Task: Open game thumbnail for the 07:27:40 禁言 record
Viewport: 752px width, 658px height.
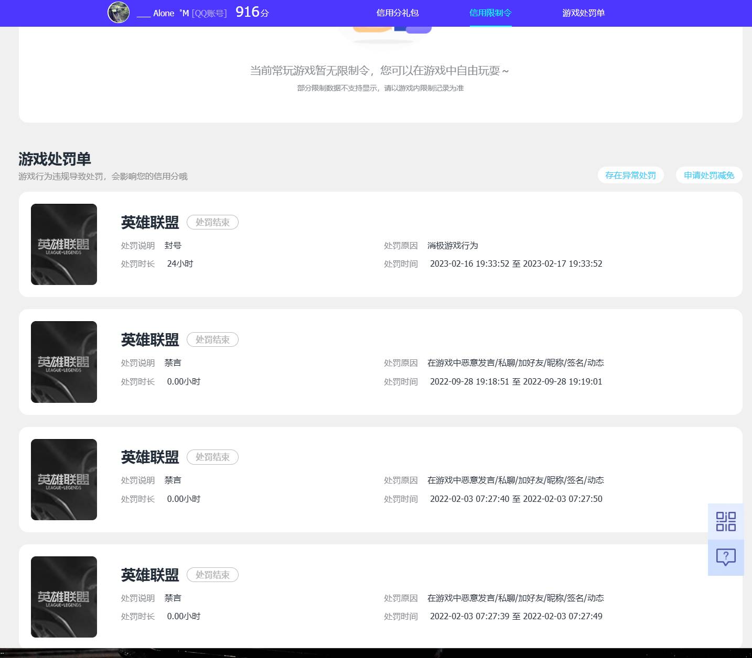Action: pos(64,479)
